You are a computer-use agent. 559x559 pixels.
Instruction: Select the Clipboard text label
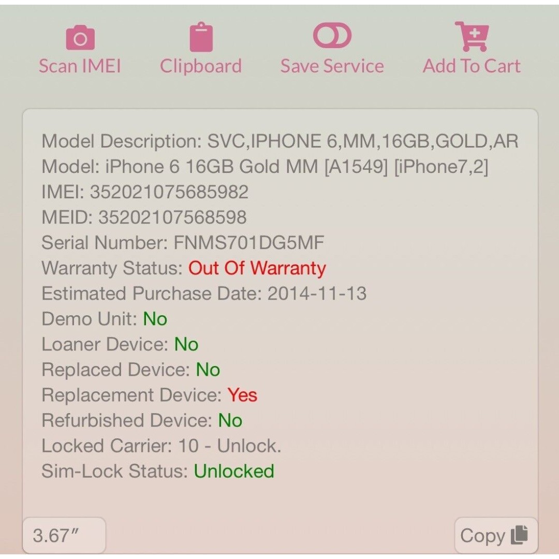click(201, 67)
